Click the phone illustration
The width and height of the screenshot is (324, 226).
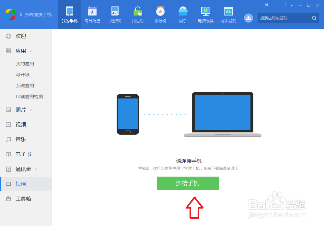point(128,114)
